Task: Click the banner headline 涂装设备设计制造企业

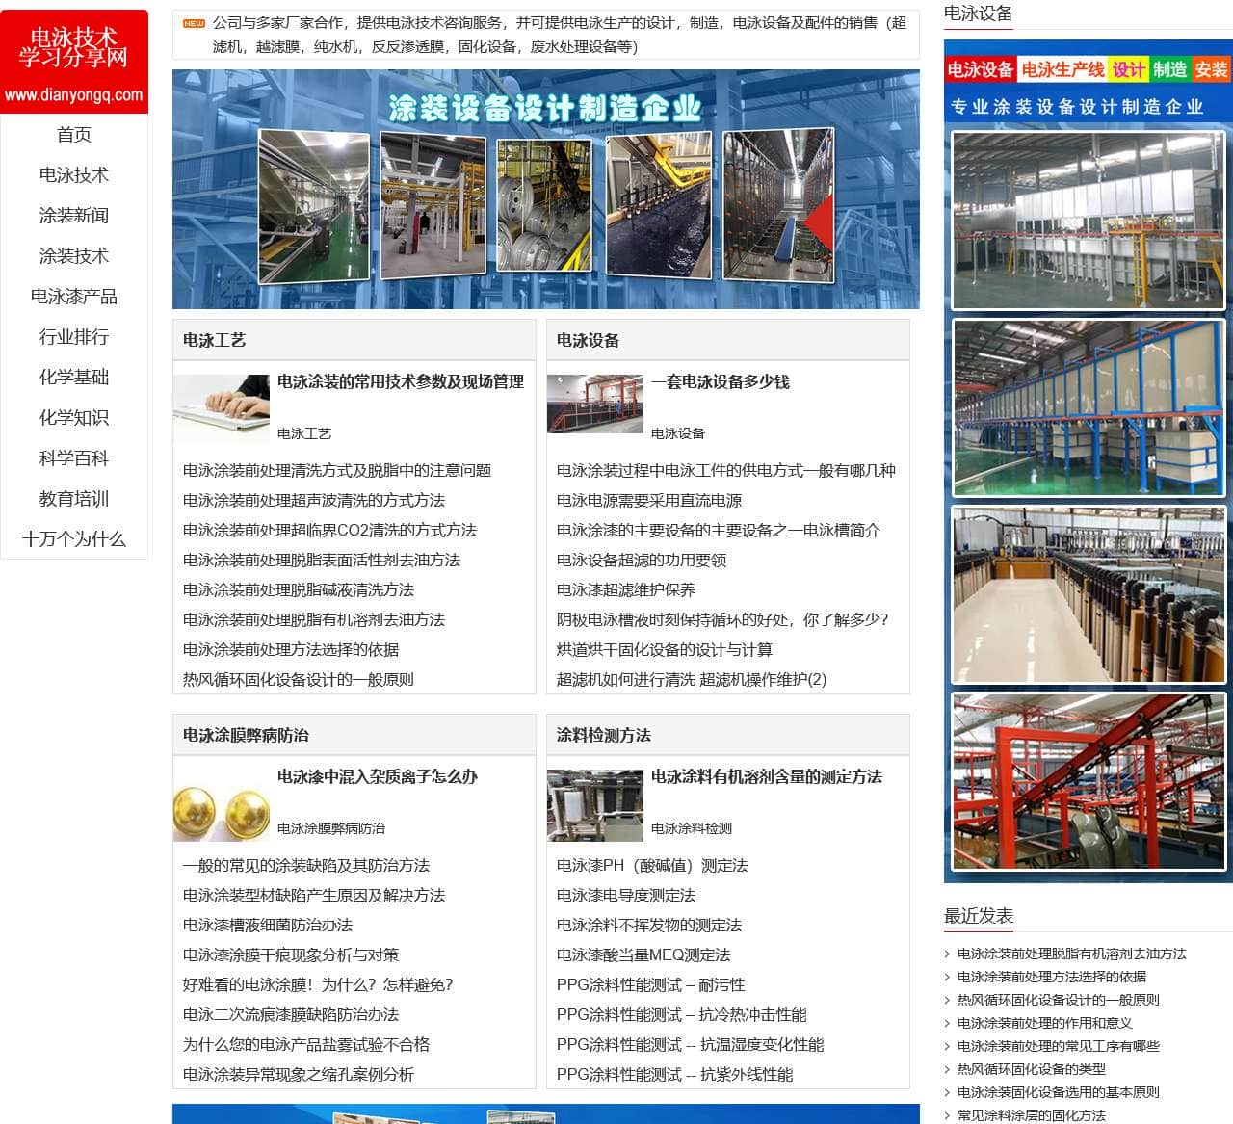Action: point(545,109)
